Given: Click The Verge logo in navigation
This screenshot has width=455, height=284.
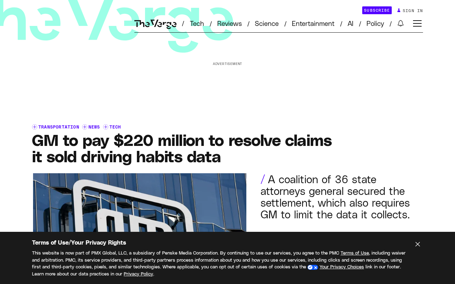Looking at the screenshot, I should coord(155,24).
